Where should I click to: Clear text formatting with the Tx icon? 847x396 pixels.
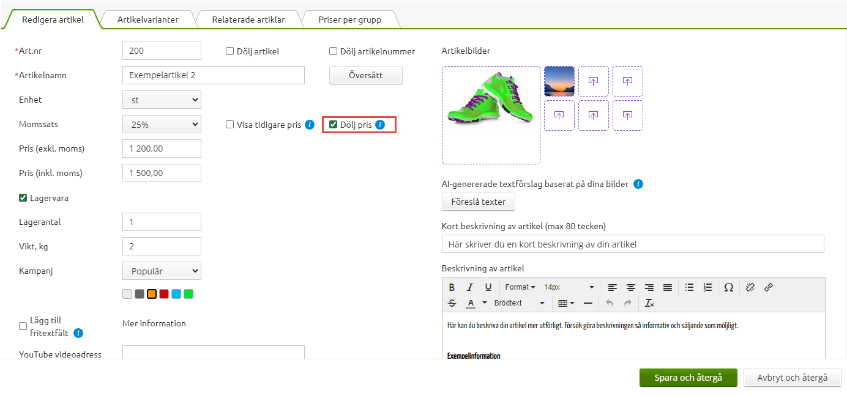pos(649,303)
